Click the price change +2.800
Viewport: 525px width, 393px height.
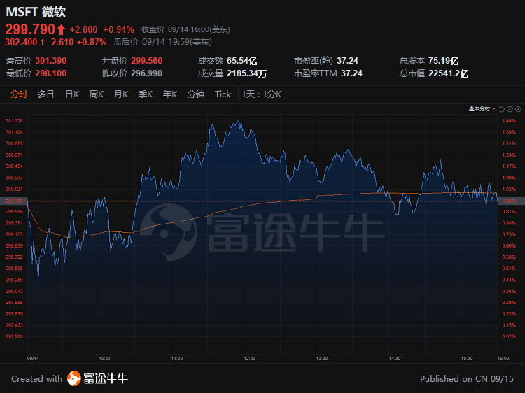pyautogui.click(x=83, y=30)
